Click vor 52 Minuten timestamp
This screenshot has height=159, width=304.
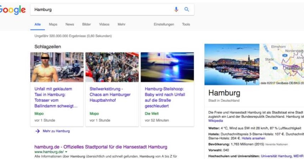[157, 120]
